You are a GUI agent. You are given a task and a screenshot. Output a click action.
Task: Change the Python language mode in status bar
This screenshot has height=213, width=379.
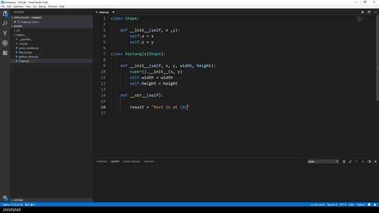(x=361, y=205)
